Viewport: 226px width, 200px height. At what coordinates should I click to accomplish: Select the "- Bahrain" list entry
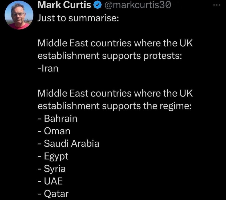58,118
